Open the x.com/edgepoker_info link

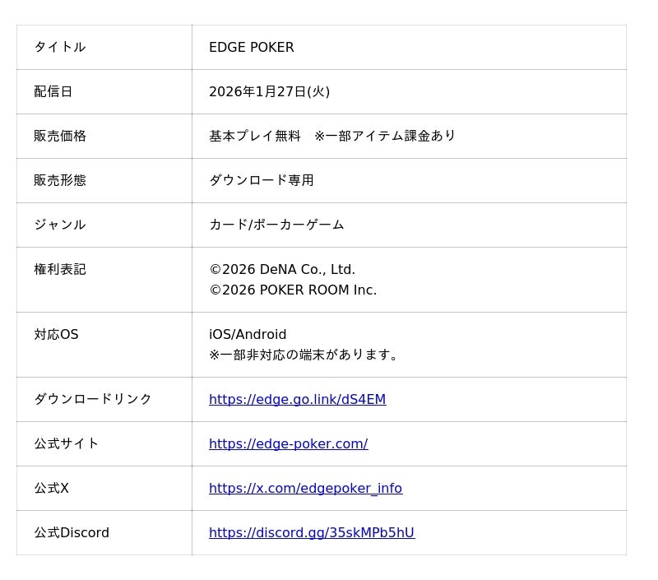305,488
